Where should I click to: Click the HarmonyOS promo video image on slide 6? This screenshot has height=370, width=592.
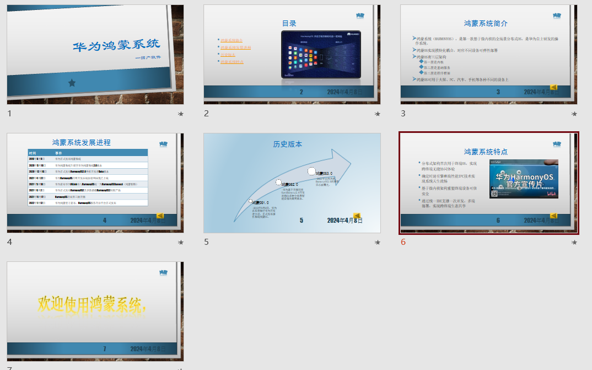(x=523, y=179)
